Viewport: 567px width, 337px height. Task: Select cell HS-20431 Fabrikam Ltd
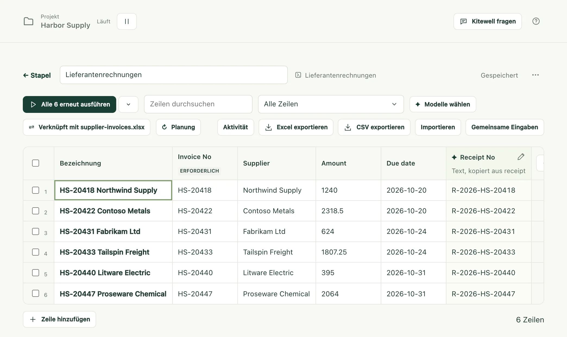tap(113, 231)
